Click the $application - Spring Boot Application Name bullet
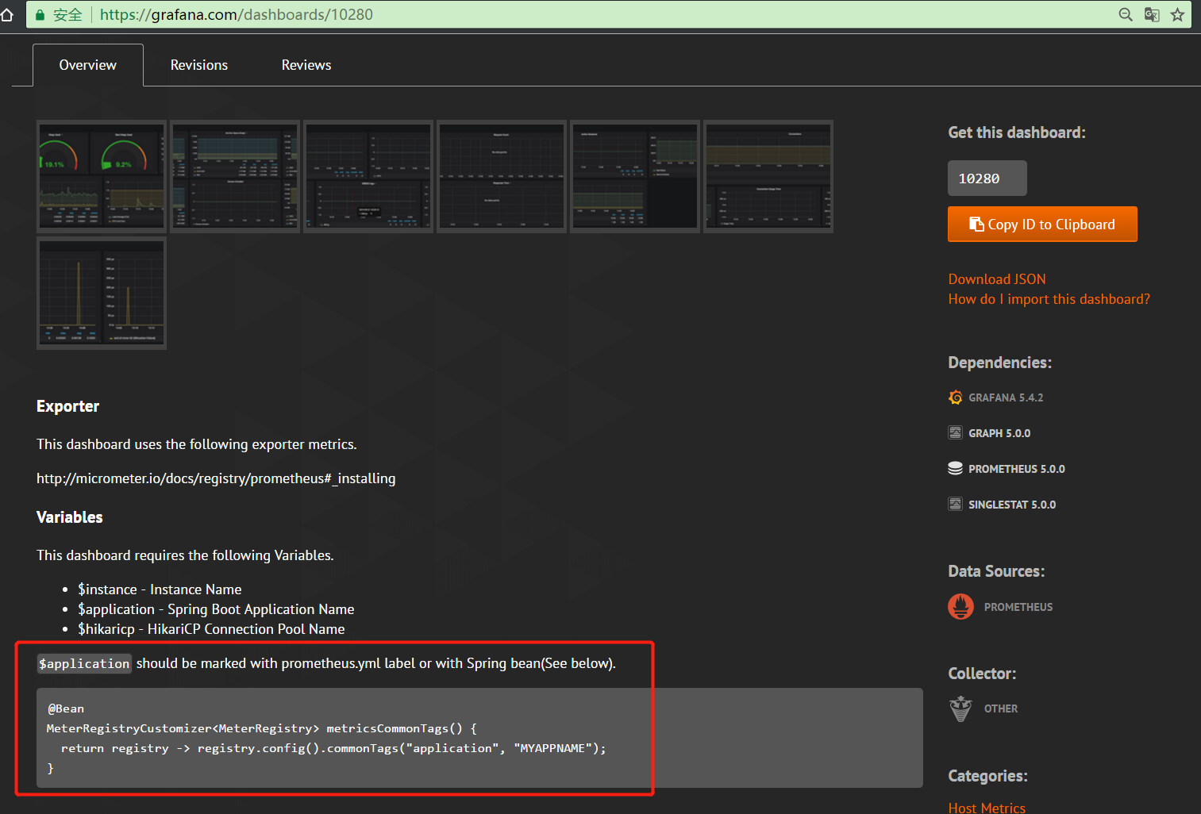The height and width of the screenshot is (814, 1201). click(216, 609)
